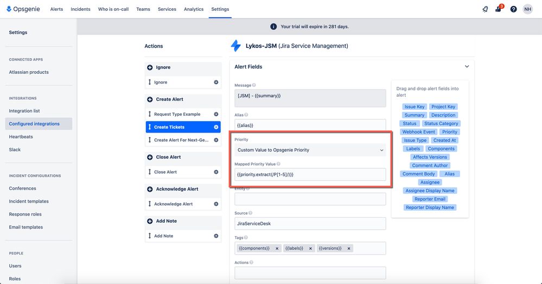Open gear settings for Ignore rule
This screenshot has width=542, height=284.
[216, 83]
